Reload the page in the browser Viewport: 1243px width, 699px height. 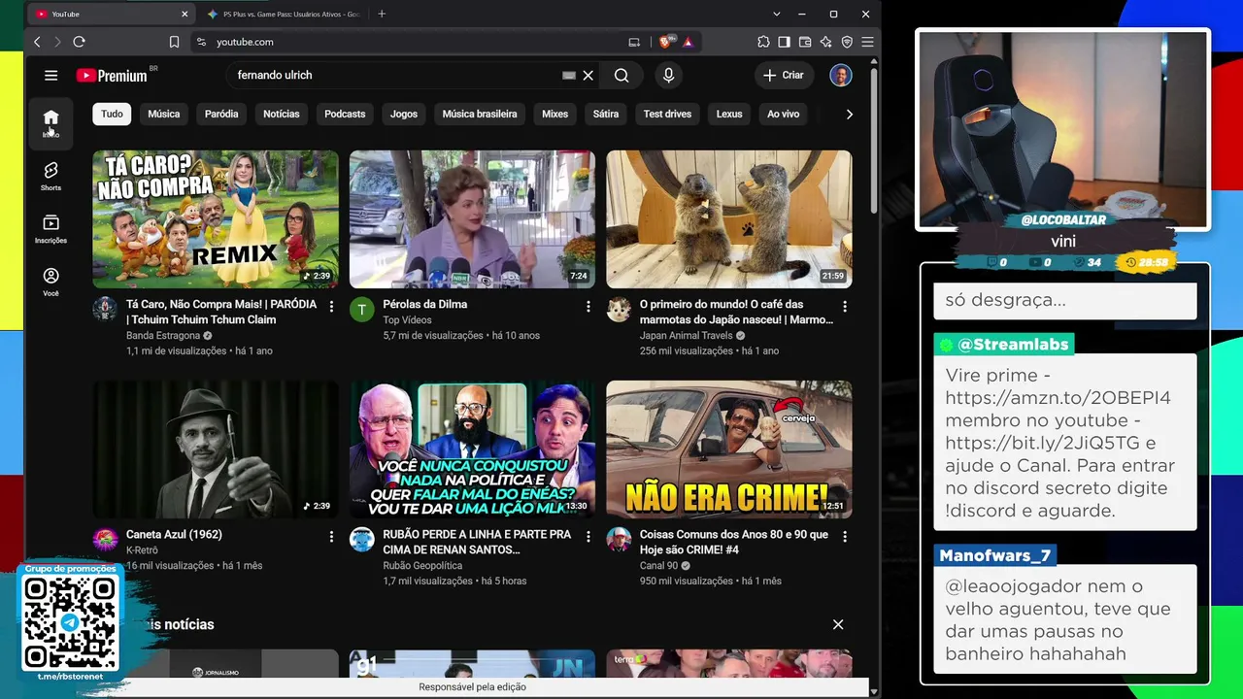80,42
